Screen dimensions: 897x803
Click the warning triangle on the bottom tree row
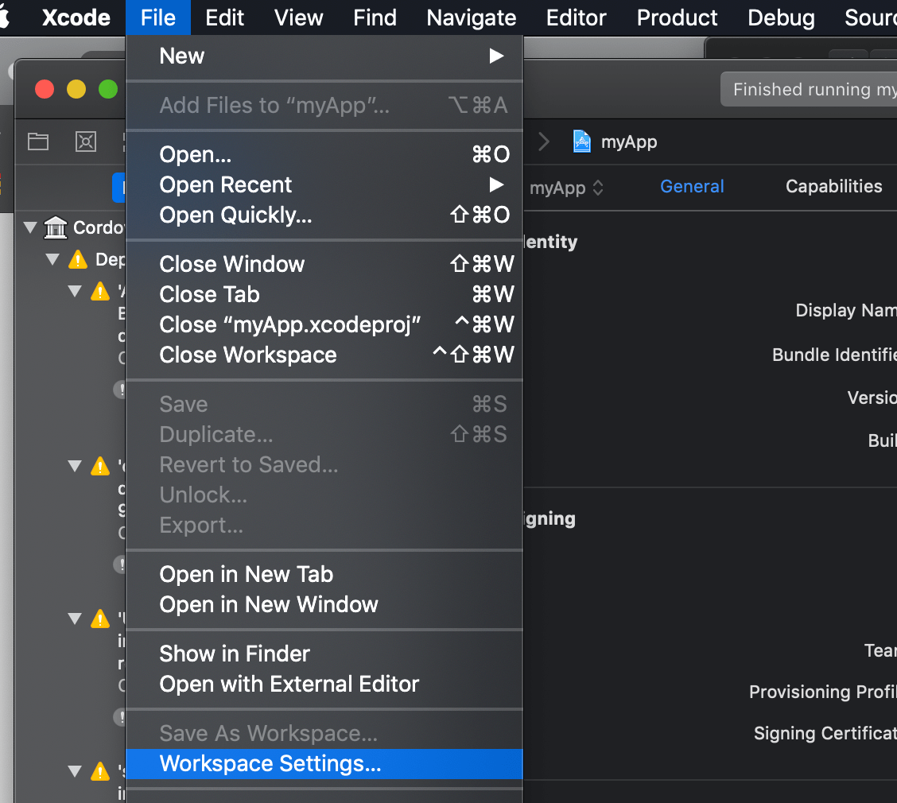[100, 771]
